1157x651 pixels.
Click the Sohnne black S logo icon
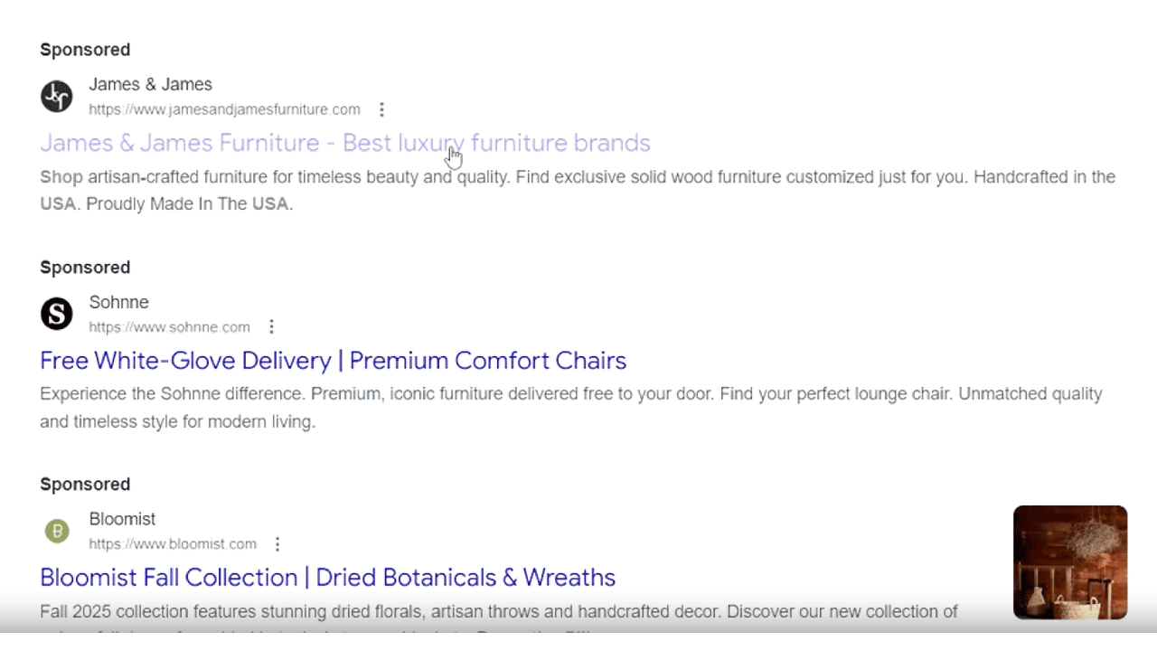[x=56, y=314]
